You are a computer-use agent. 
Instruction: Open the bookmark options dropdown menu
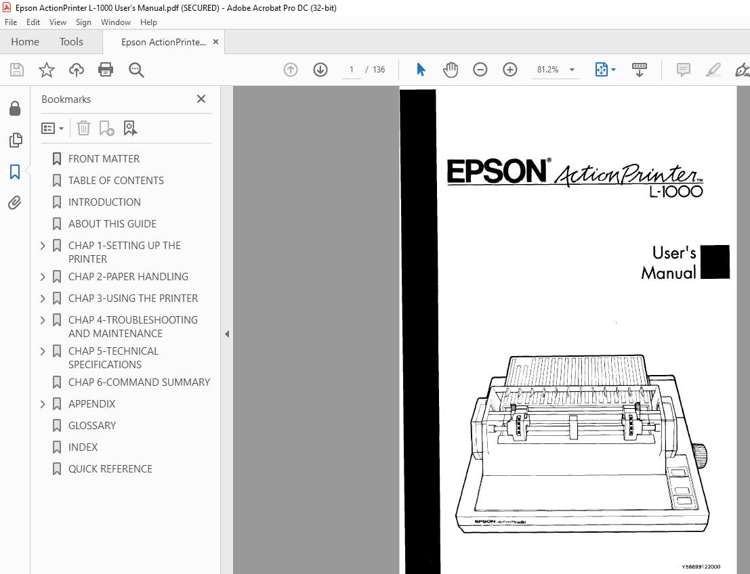[53, 128]
